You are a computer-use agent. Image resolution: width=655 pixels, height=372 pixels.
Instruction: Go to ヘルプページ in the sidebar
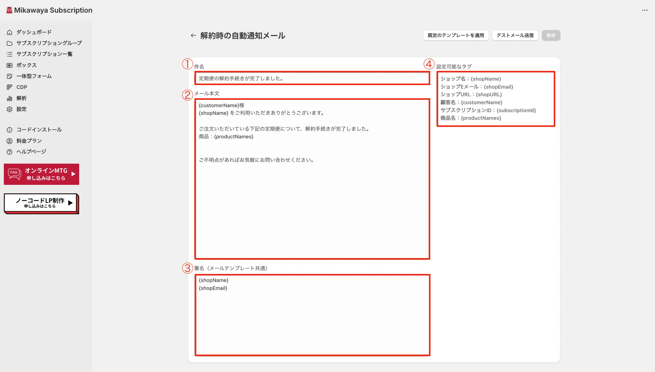(x=31, y=152)
